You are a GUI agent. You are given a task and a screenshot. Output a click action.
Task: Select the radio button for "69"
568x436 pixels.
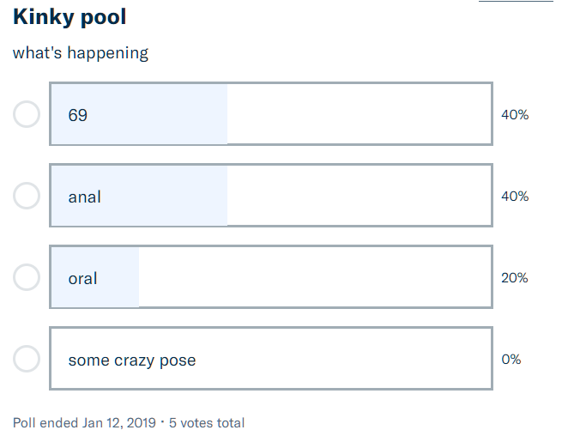pyautogui.click(x=27, y=114)
